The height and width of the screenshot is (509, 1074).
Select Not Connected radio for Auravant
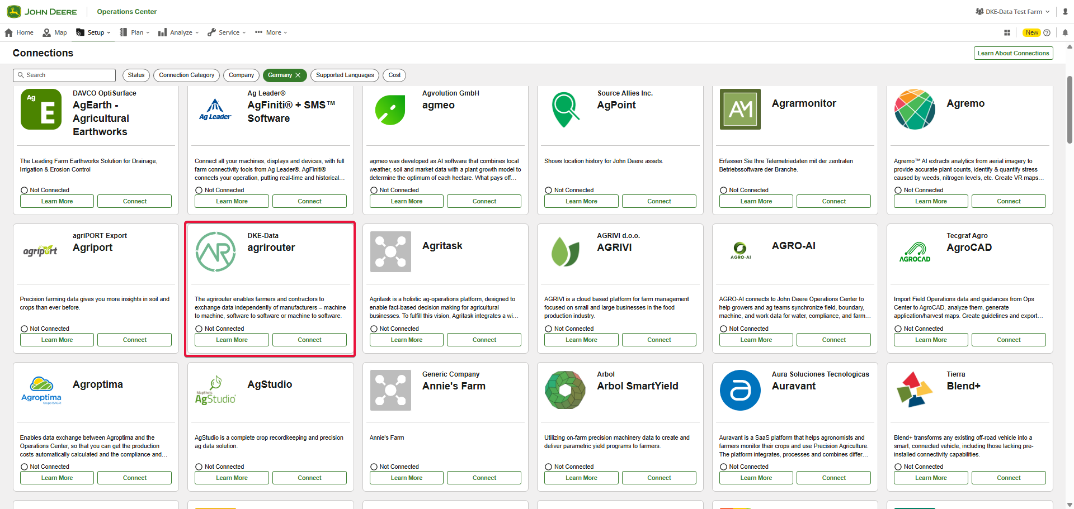723,467
